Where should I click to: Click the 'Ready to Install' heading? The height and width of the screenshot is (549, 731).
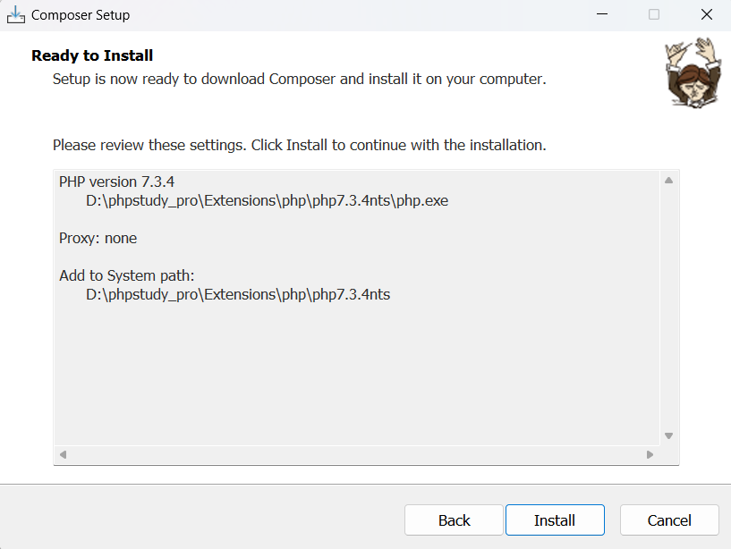[x=92, y=55]
